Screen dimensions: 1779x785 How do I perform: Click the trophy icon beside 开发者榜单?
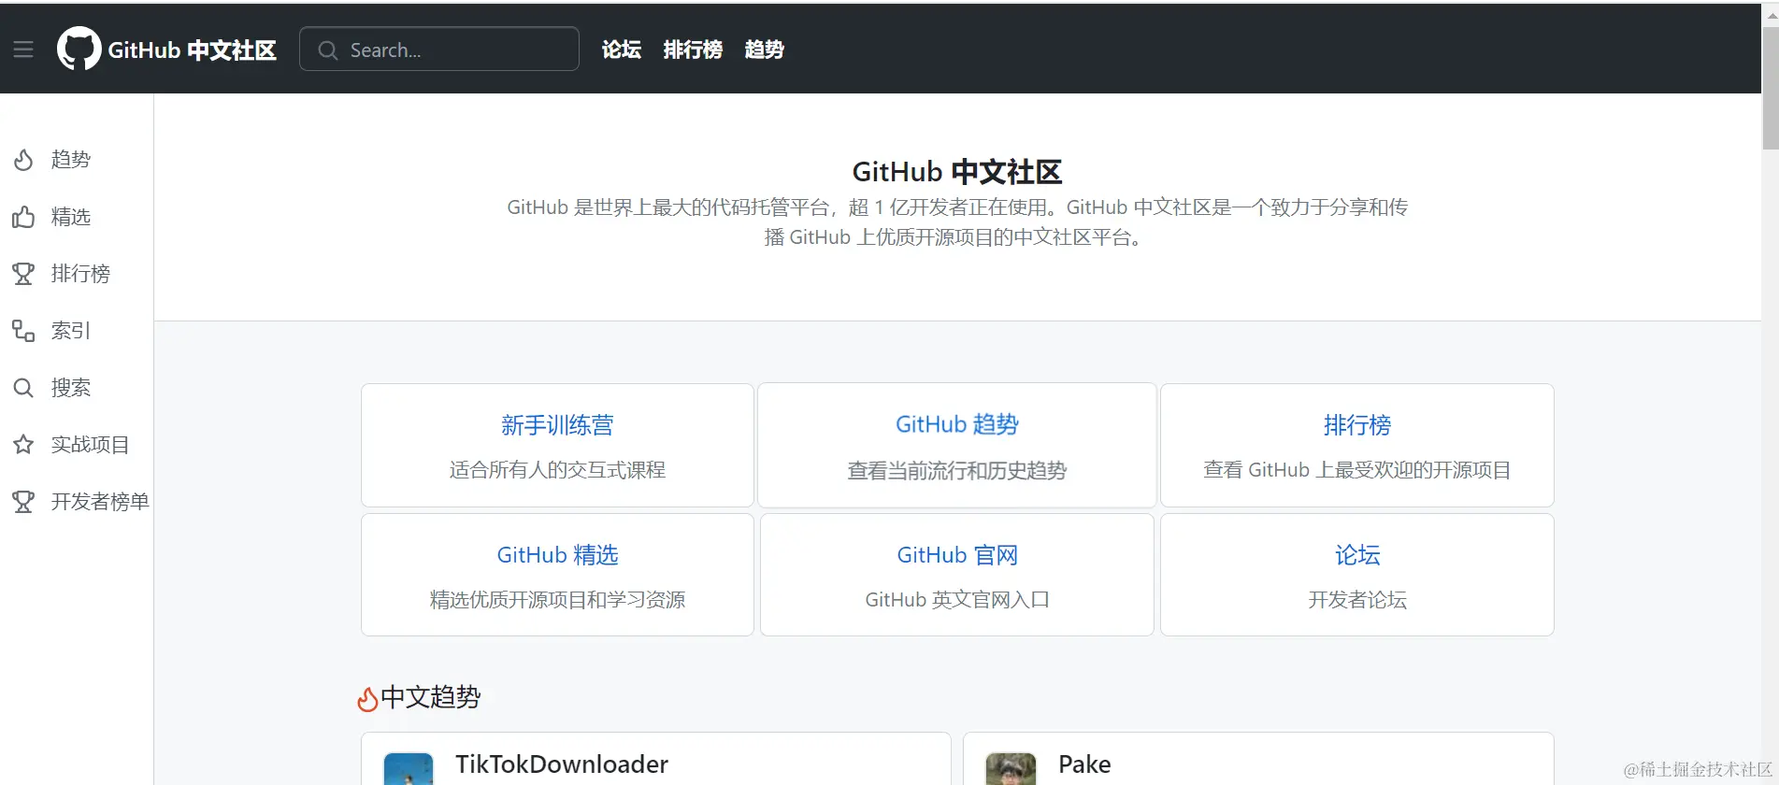tap(23, 502)
